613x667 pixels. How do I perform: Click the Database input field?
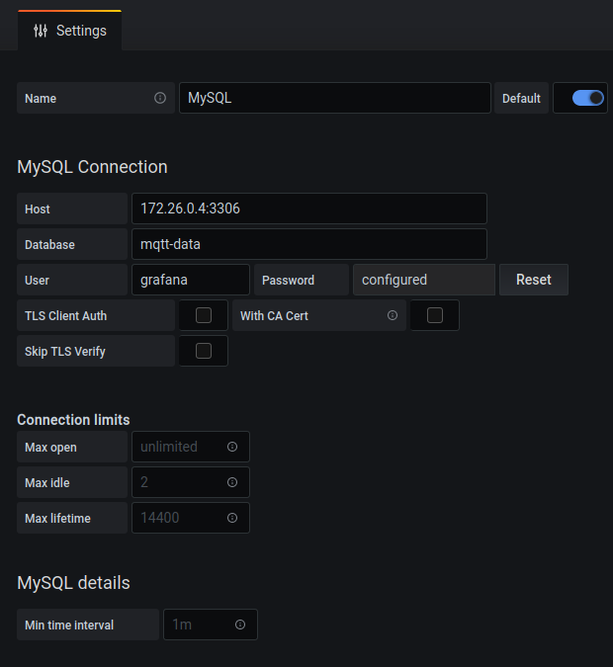309,244
